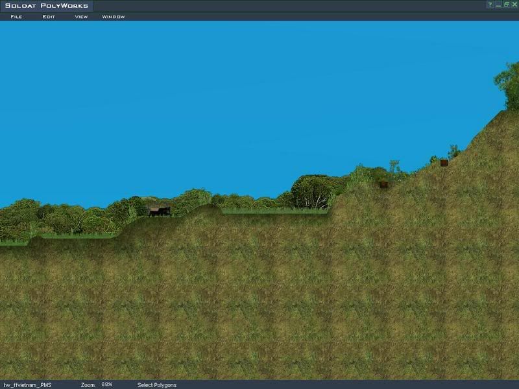The width and height of the screenshot is (519, 389).
Task: Open the File menu
Action: pos(16,17)
